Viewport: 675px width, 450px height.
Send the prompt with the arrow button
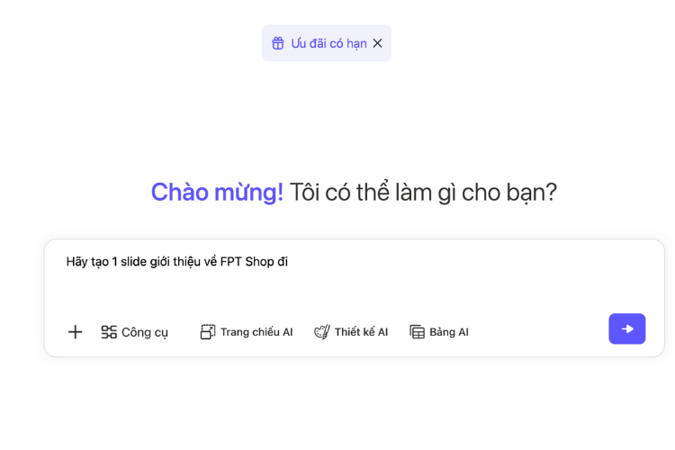pyautogui.click(x=626, y=328)
